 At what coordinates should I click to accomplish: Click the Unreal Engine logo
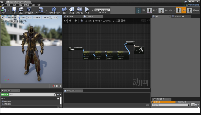pos(2,2)
